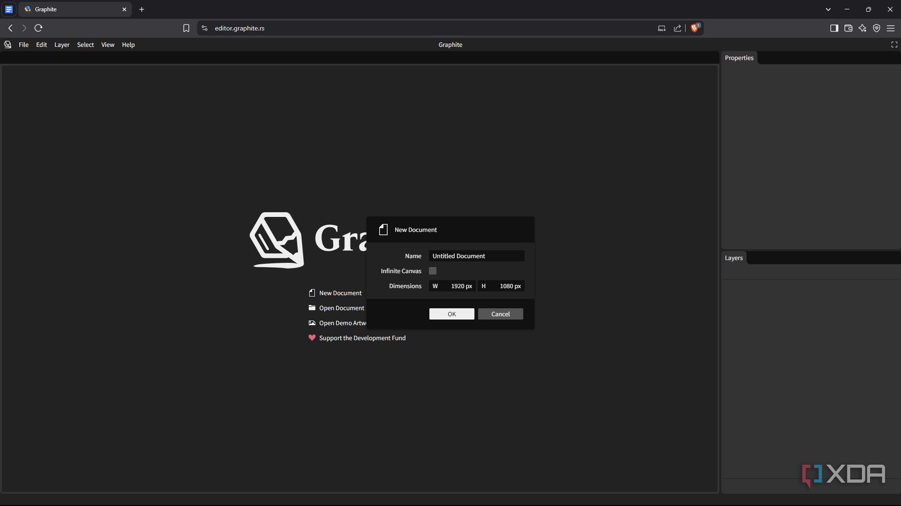The width and height of the screenshot is (901, 506).
Task: Go back in browser history
Action: point(10,28)
